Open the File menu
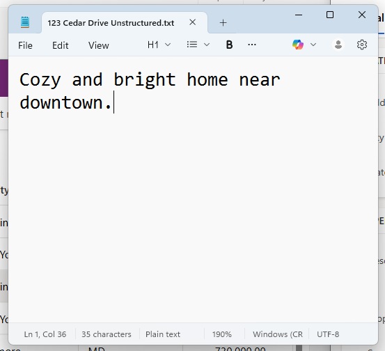The width and height of the screenshot is (385, 351). pos(25,45)
